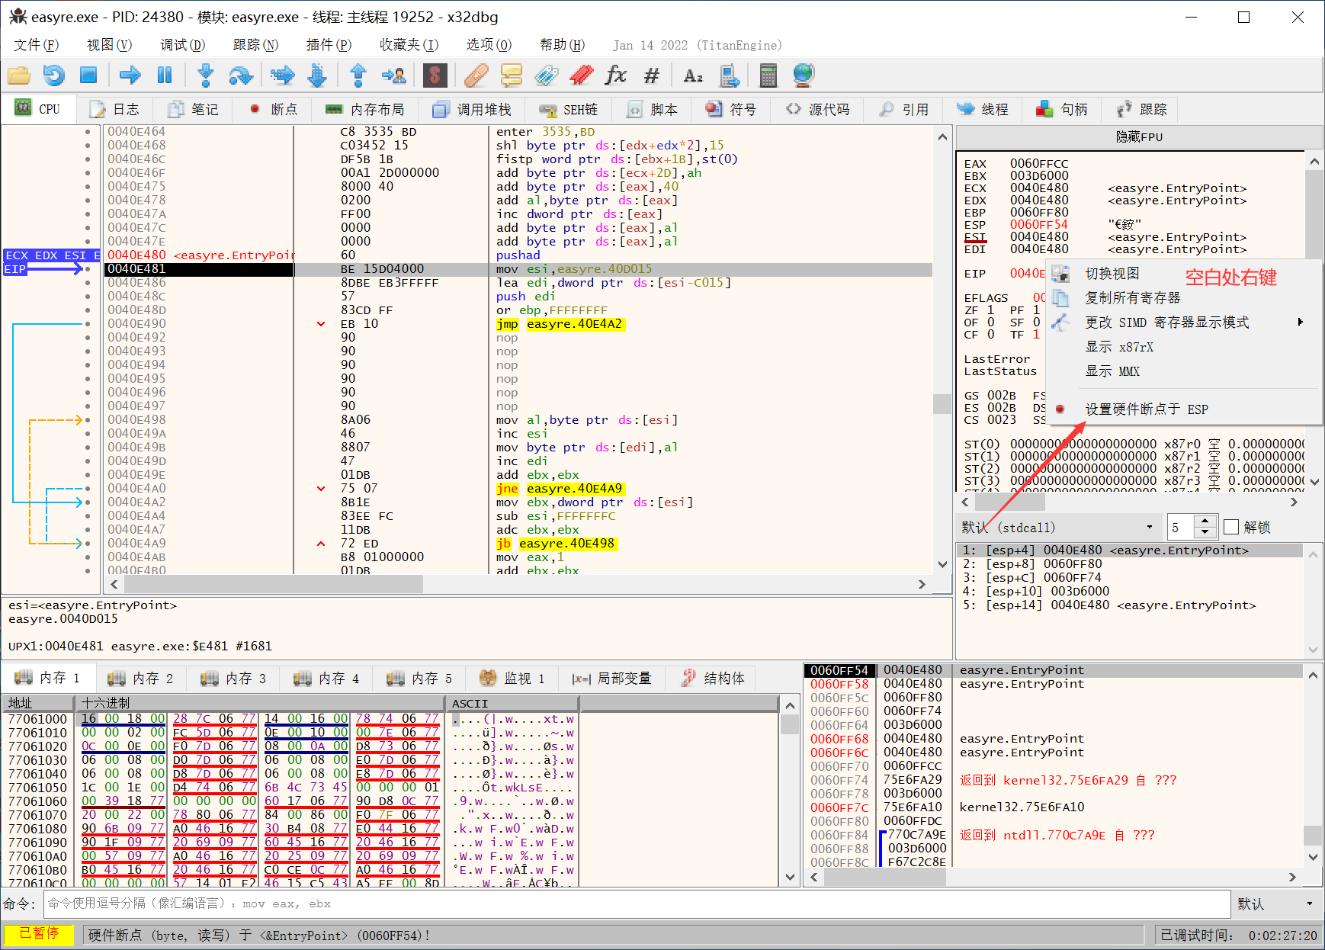Switch to the 内存布局 tab
Image resolution: width=1325 pixels, height=950 pixels.
pyautogui.click(x=364, y=110)
